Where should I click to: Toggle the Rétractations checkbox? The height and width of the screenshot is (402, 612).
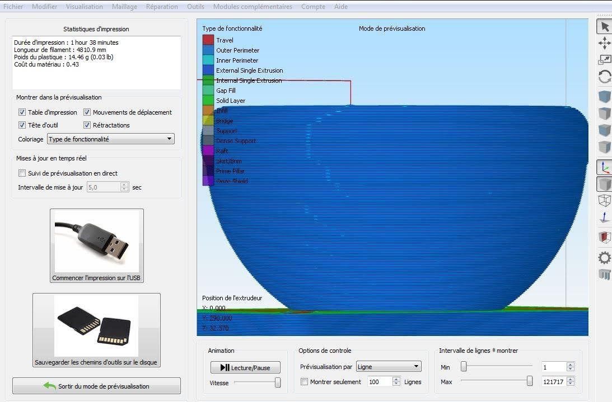[x=87, y=125]
